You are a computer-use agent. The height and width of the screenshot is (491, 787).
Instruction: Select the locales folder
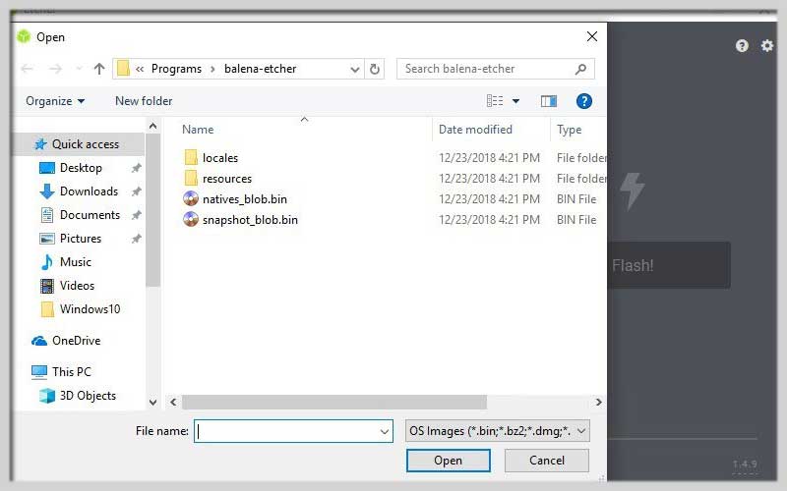coord(220,158)
